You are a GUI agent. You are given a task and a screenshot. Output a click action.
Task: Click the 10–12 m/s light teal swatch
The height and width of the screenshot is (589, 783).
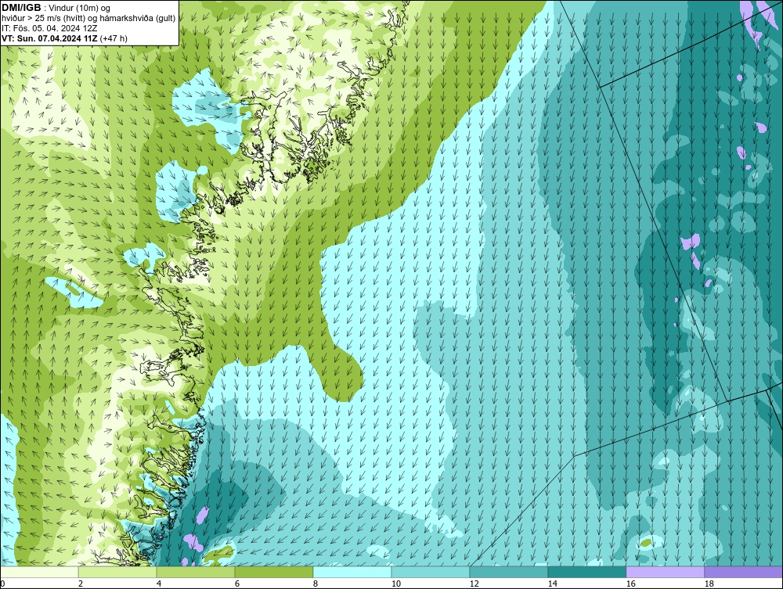point(431,572)
